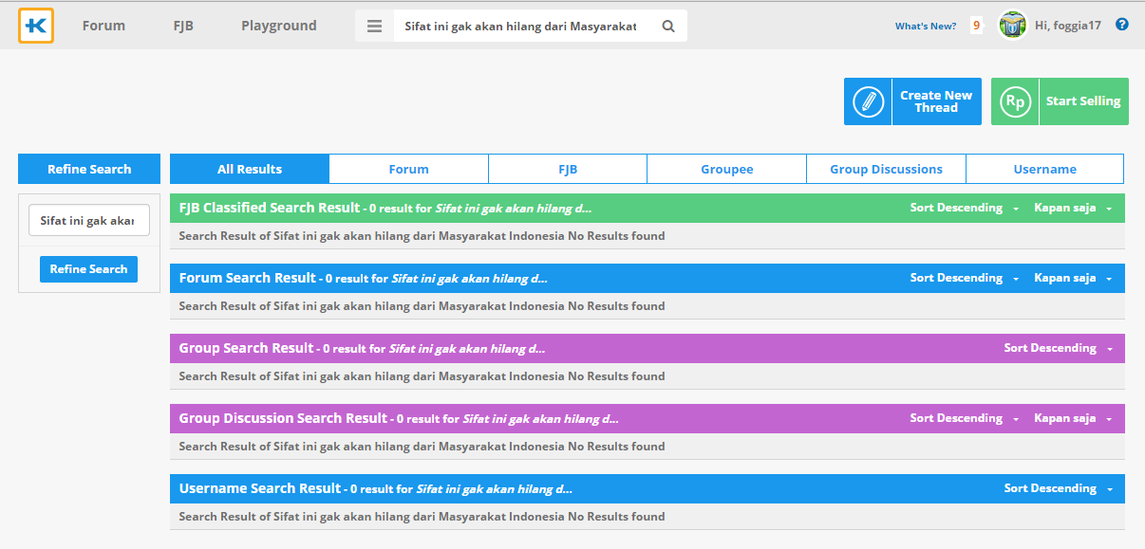Screen dimensions: 1145x549
Task: Open the help question mark icon
Action: (x=1122, y=25)
